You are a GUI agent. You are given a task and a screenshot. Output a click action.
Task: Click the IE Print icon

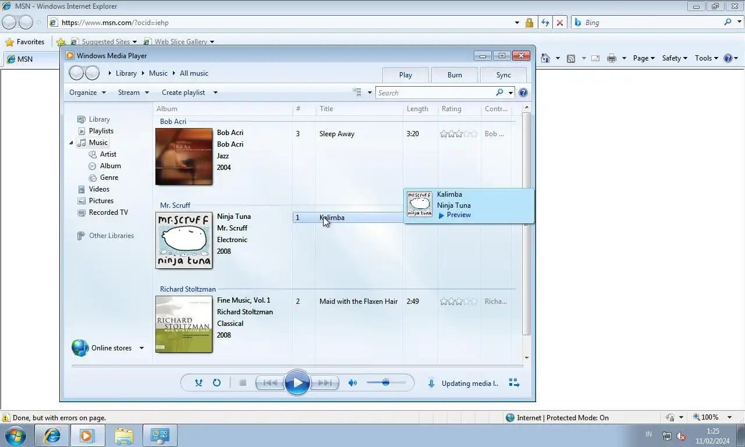[611, 58]
